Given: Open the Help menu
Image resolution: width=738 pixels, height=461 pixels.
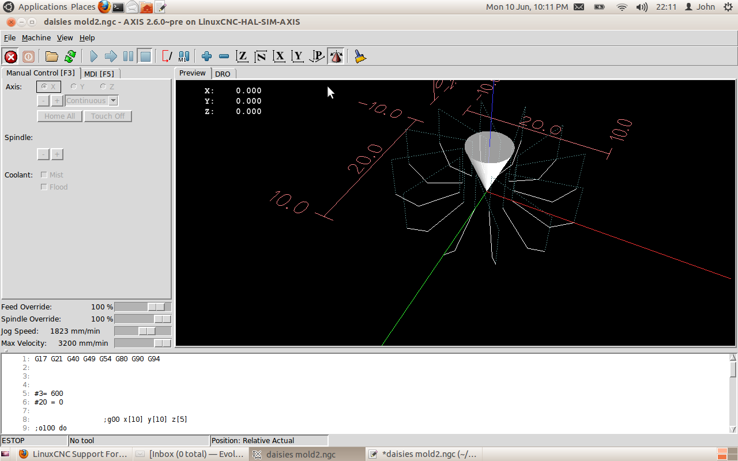Looking at the screenshot, I should click(x=87, y=37).
